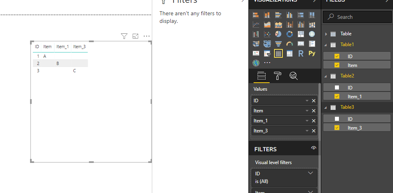This screenshot has width=393, height=193.
Task: Select the Matrix visualization
Action: click(x=290, y=53)
